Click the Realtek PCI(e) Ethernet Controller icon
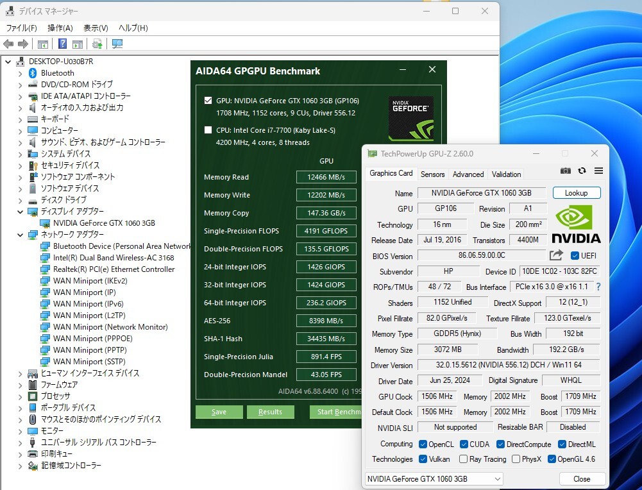 click(45, 269)
